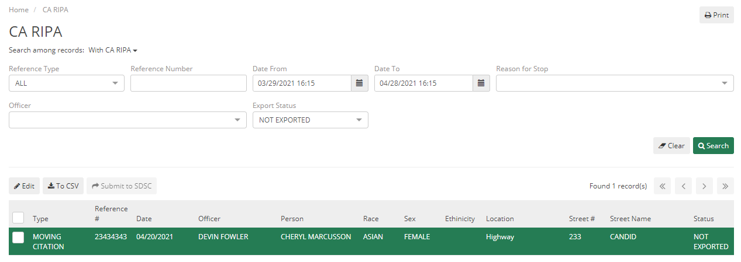741x262 pixels.
Task: Click officer DEVIN FOWLER cell
Action: click(x=223, y=237)
